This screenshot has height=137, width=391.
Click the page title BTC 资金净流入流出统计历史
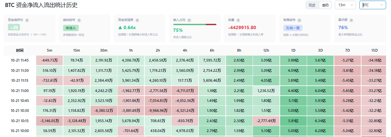point(41,5)
